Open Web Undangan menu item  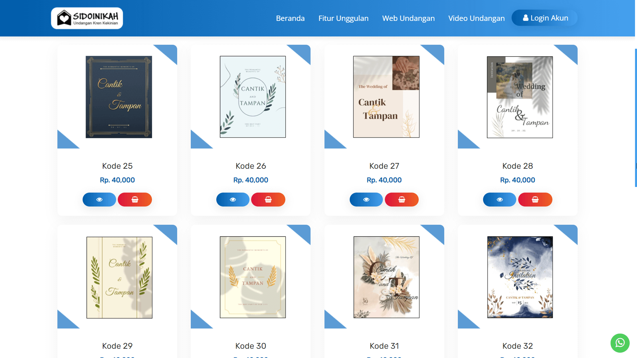pos(408,18)
